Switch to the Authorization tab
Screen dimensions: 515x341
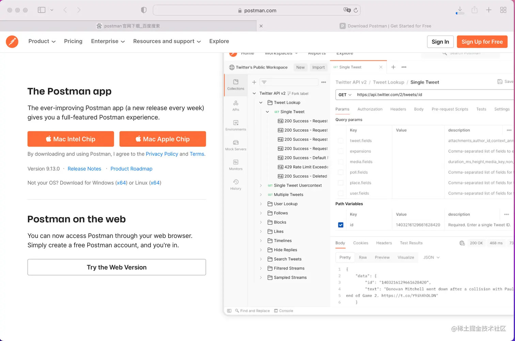pos(370,109)
